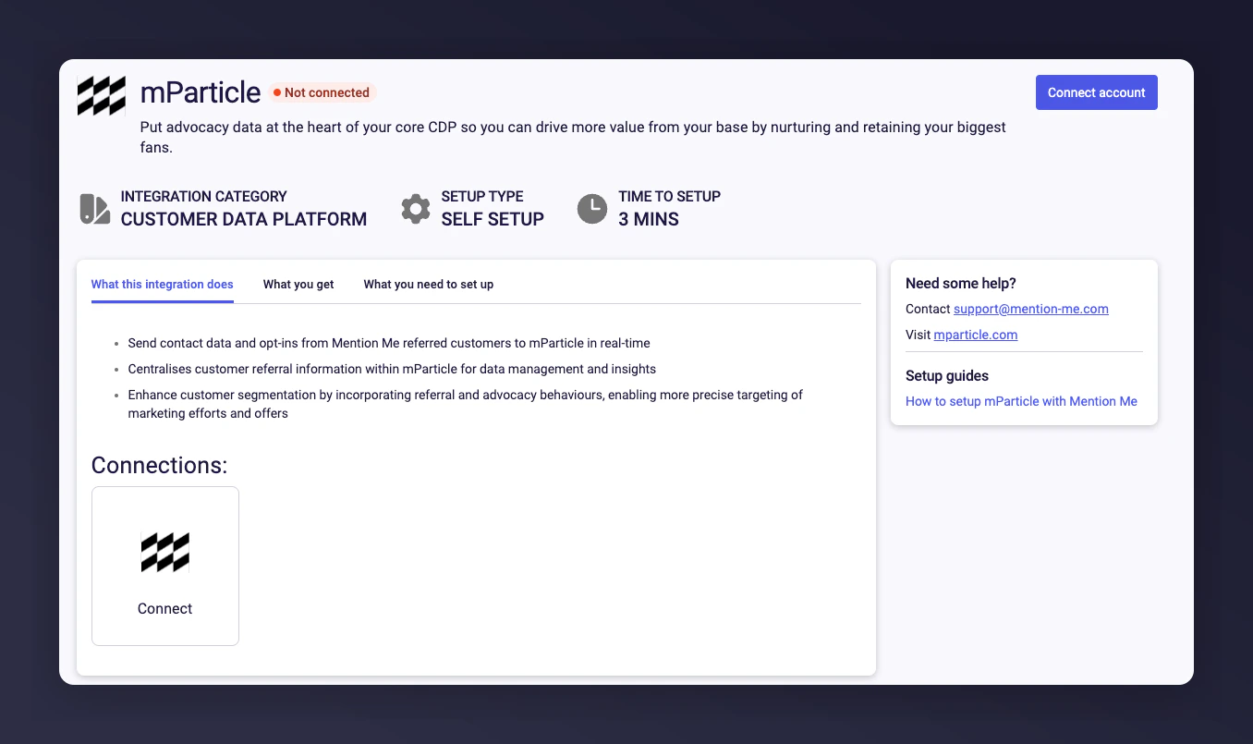Image resolution: width=1253 pixels, height=744 pixels.
Task: Select the What this integration does tab
Action: [163, 285]
